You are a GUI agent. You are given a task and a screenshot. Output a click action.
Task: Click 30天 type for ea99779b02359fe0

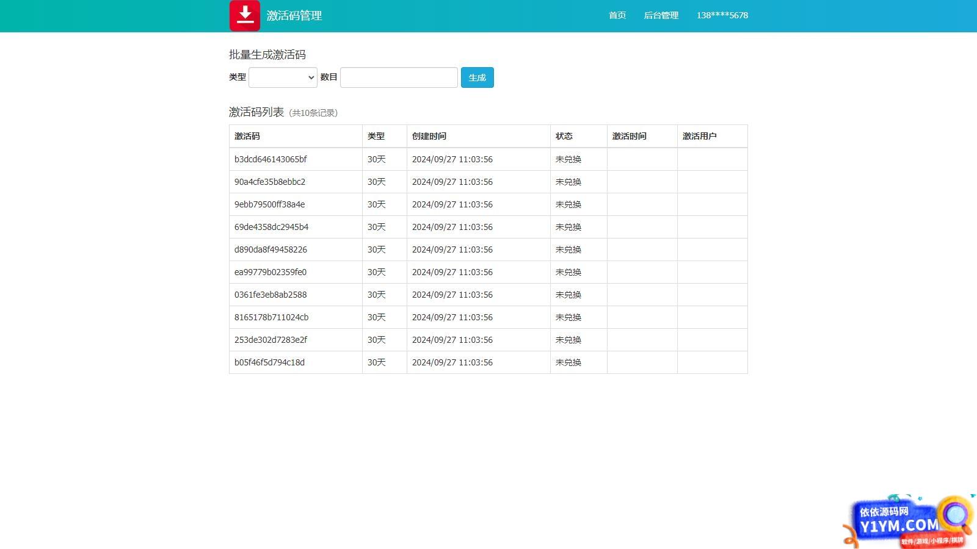click(x=377, y=272)
